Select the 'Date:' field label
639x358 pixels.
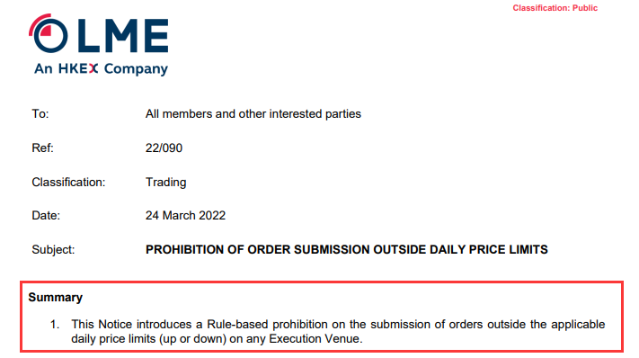point(46,215)
